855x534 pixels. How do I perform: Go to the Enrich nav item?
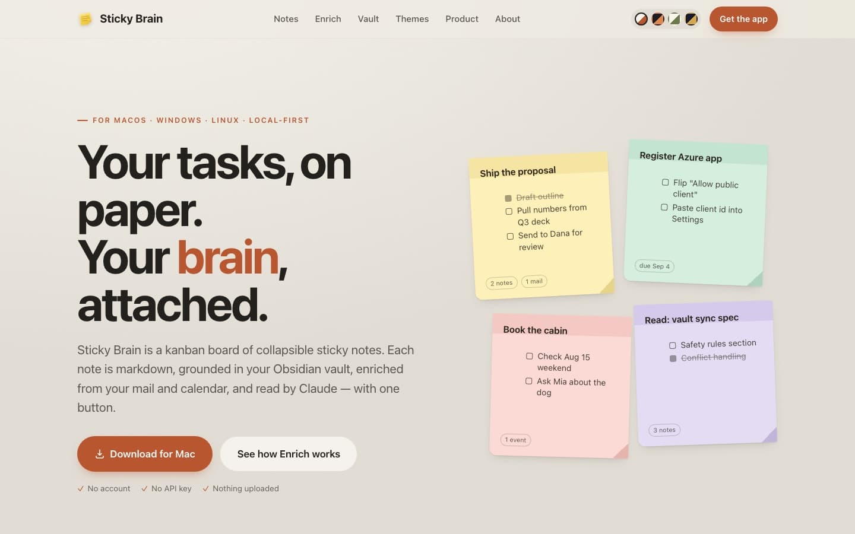tap(328, 19)
